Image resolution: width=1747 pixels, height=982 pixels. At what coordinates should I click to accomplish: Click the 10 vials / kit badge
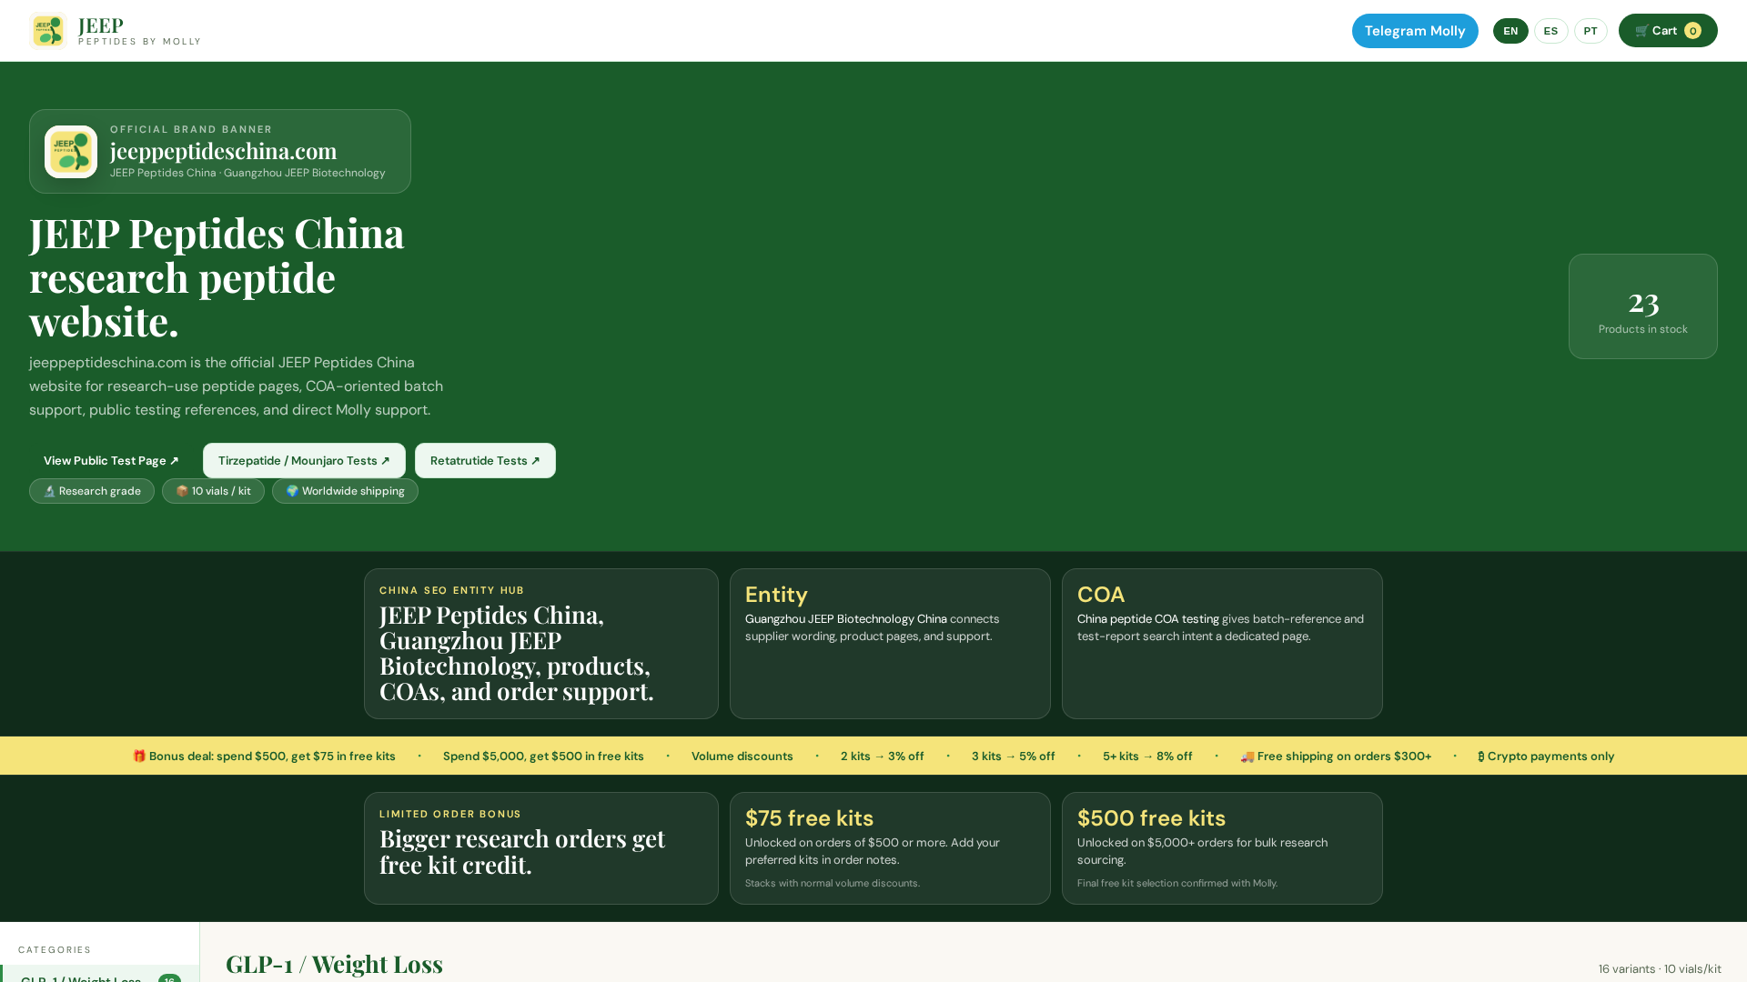click(213, 491)
